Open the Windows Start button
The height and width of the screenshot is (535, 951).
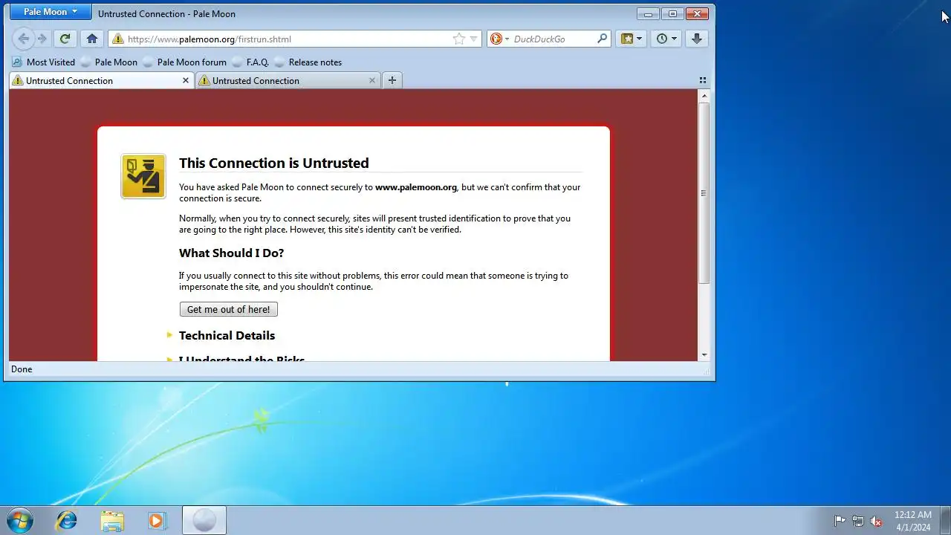20,520
